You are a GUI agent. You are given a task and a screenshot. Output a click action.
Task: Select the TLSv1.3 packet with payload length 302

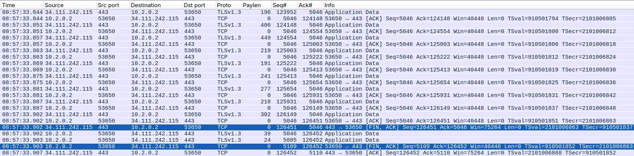317,114
